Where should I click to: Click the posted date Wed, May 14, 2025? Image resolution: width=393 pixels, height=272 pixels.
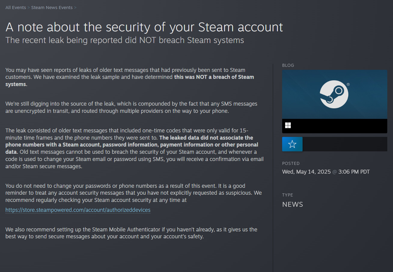tap(306, 172)
